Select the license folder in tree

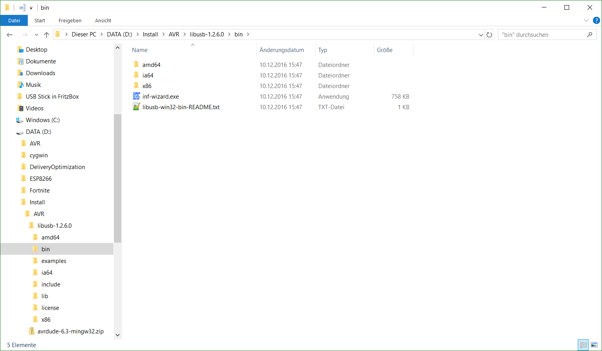pyautogui.click(x=50, y=308)
